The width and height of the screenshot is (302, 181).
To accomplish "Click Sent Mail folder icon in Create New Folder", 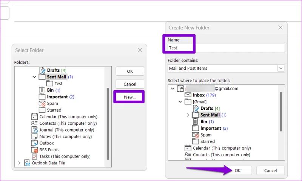I will (x=196, y=115).
